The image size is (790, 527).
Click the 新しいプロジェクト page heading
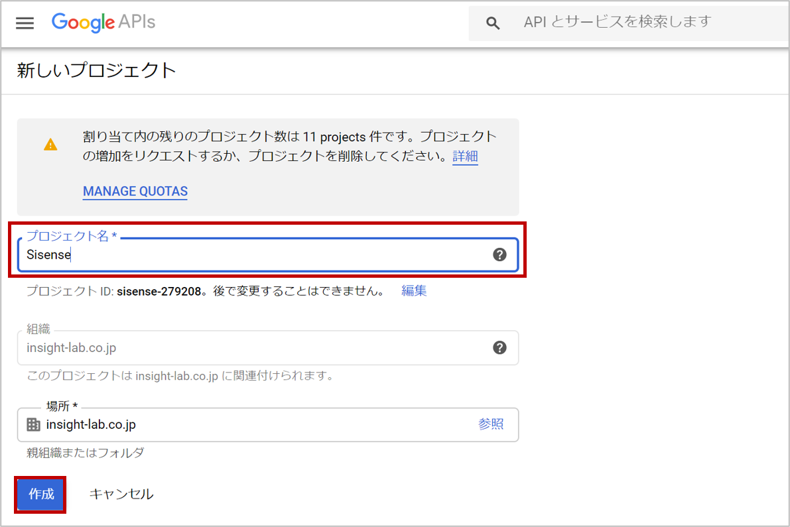click(96, 70)
